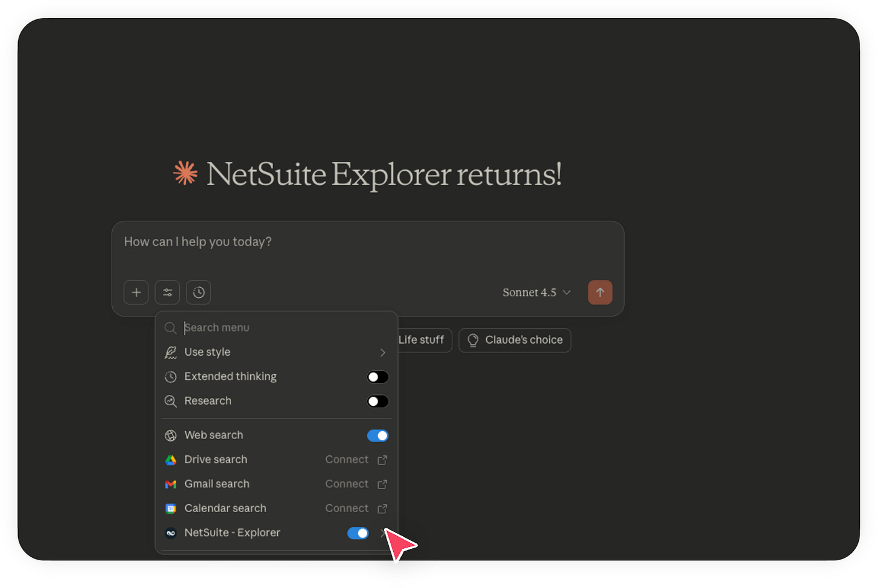Connect Calendar search
878x588 pixels.
click(347, 508)
